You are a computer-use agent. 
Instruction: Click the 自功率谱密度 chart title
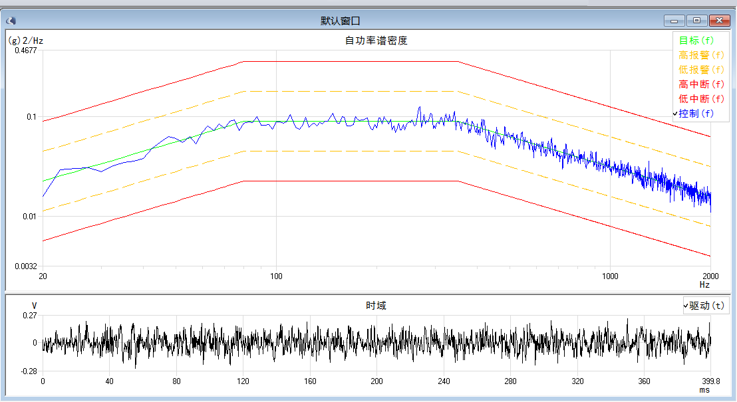point(376,41)
